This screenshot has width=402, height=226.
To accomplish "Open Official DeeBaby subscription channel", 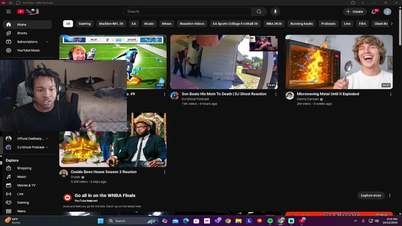I will (27, 138).
